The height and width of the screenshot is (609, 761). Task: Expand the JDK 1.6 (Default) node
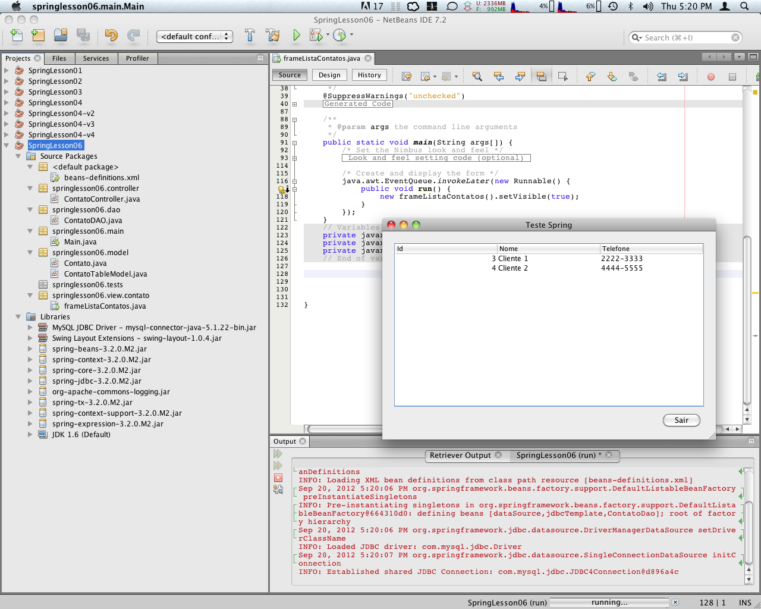(30, 434)
